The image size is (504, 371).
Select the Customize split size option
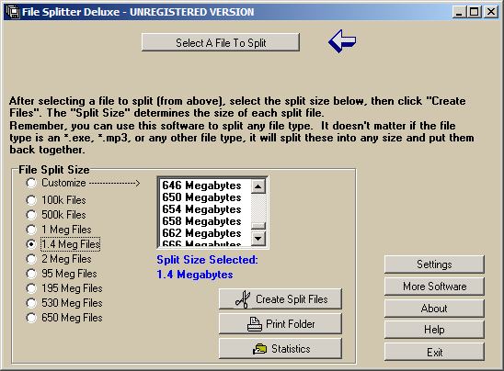(31, 183)
